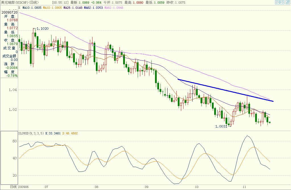Click the 60 level on KD axis

coord(15,141)
